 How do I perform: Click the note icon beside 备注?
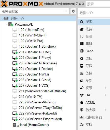[82, 36]
